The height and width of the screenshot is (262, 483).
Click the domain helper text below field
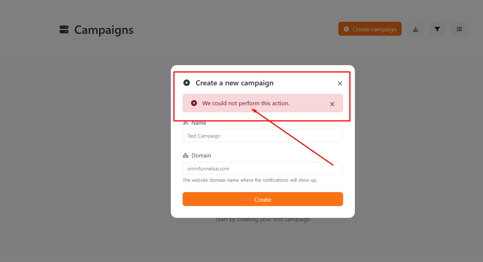coord(250,180)
